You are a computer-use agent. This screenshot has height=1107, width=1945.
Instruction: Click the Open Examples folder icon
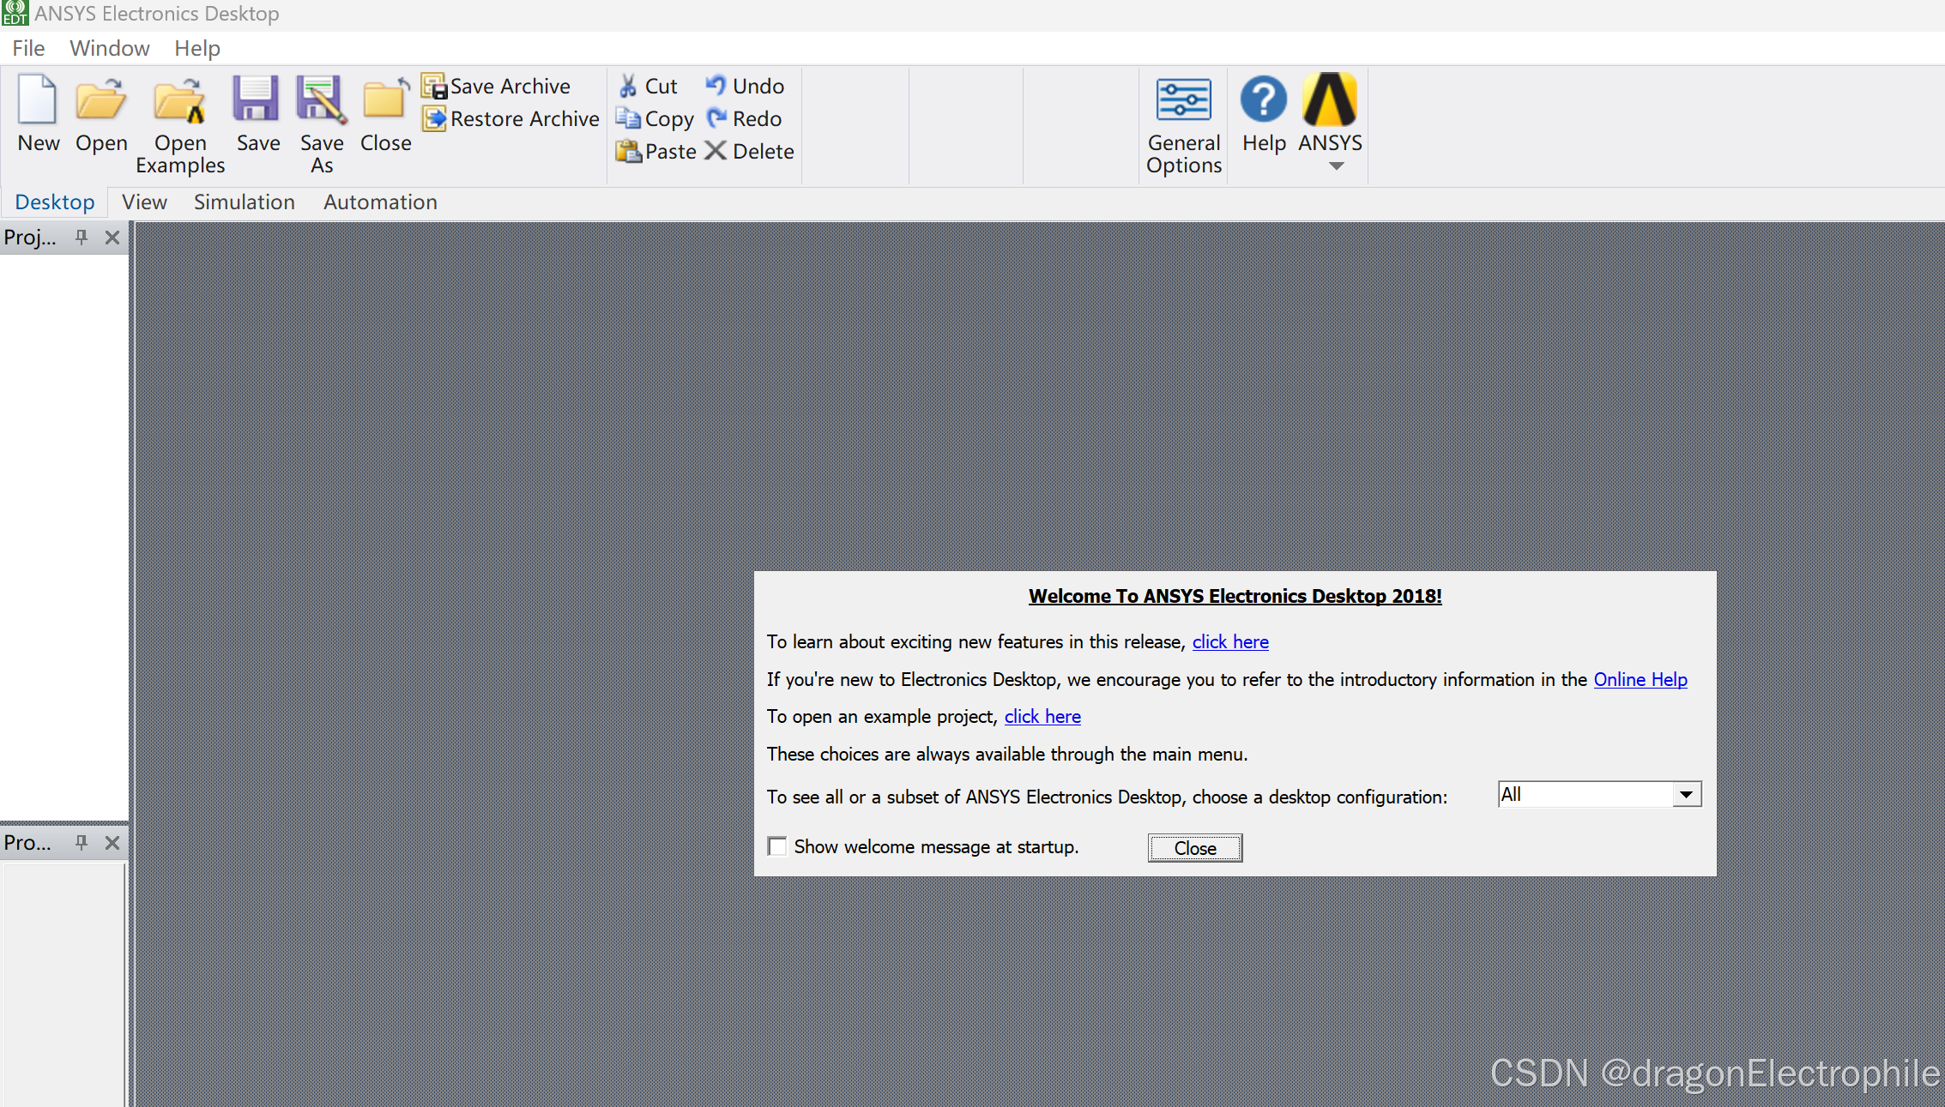point(179,100)
